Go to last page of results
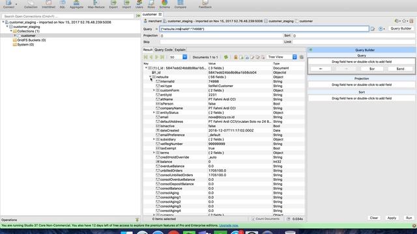 coord(162,57)
